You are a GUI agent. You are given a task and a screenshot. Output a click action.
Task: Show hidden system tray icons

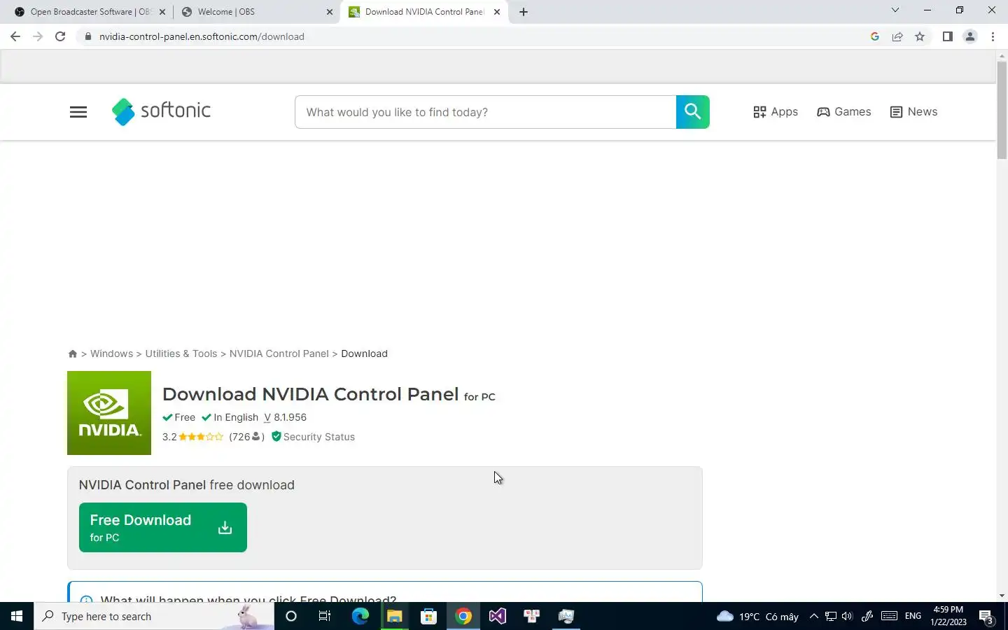[x=813, y=616]
